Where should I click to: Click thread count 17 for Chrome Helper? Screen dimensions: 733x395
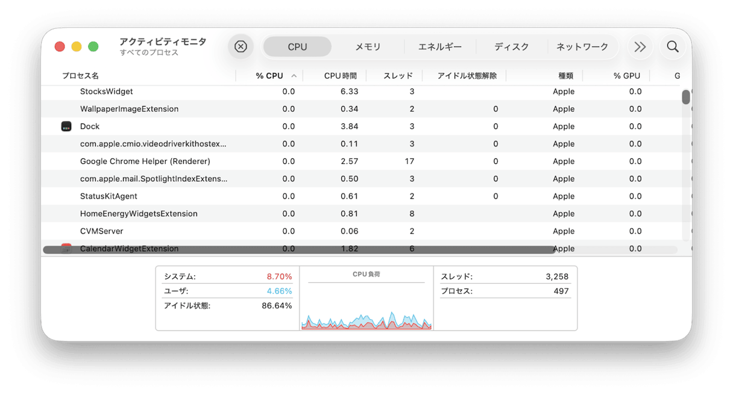click(x=409, y=161)
